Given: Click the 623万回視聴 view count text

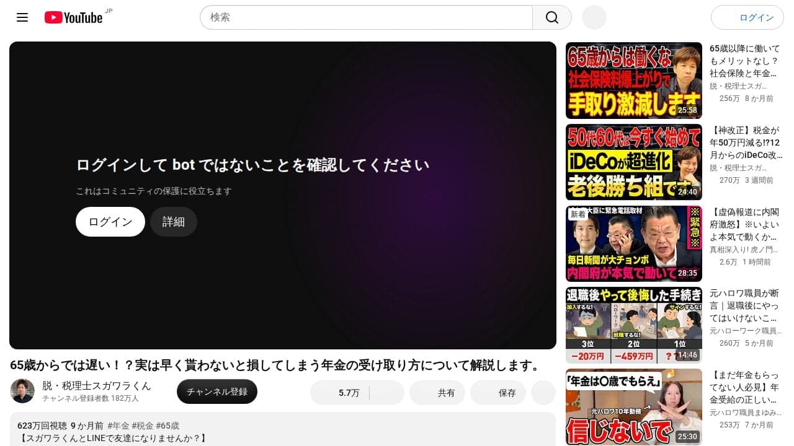Looking at the screenshot, I should point(42,426).
